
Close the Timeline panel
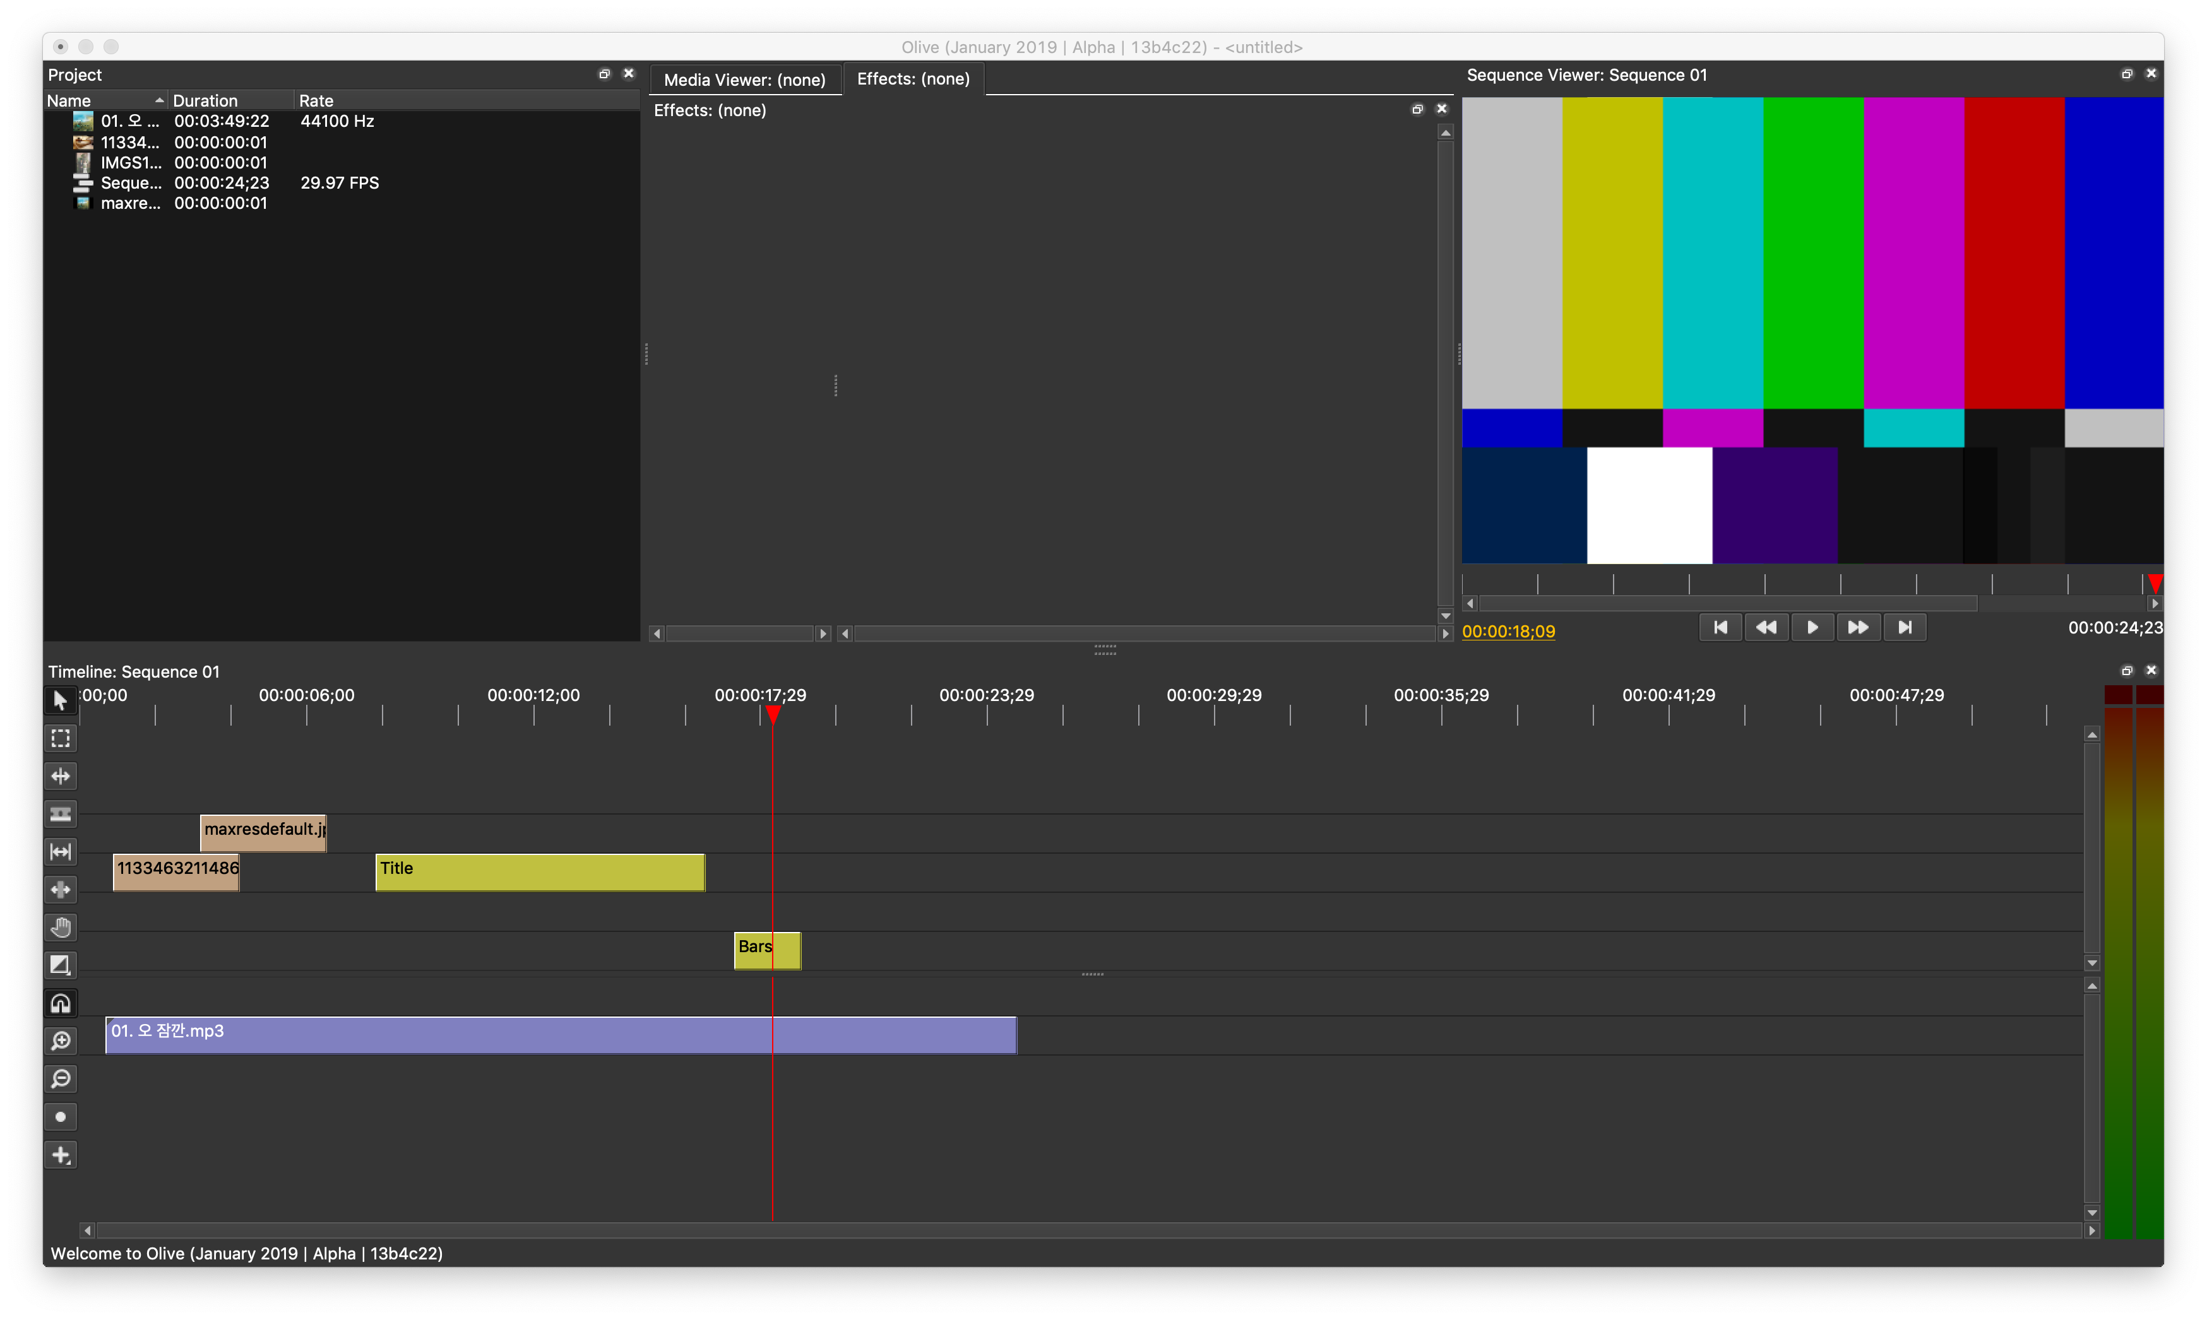(x=2152, y=671)
